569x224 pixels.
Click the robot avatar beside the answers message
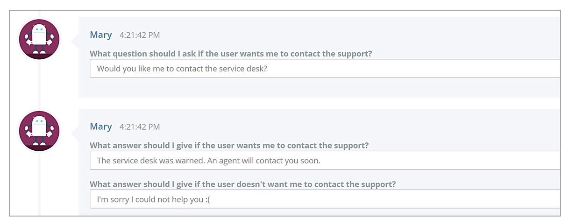pyautogui.click(x=39, y=131)
